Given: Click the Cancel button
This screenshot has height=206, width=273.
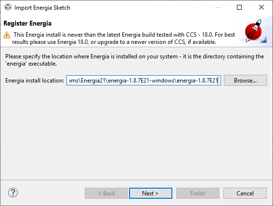Looking at the screenshot, I should 245,193.
